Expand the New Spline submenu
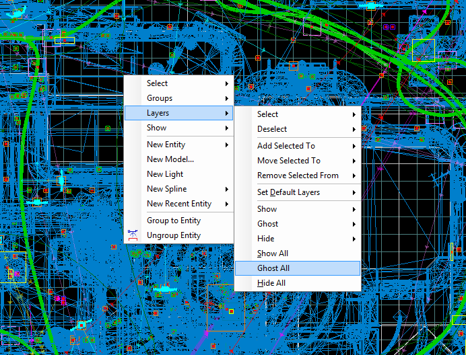 click(166, 189)
